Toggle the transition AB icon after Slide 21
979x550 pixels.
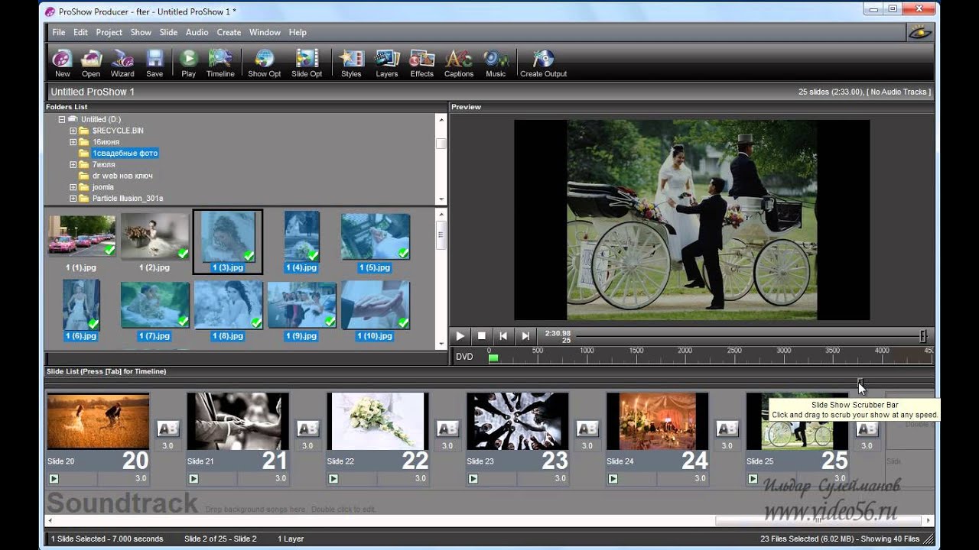click(307, 429)
